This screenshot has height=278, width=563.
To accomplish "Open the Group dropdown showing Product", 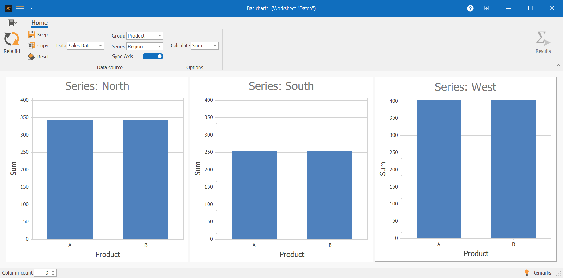I will [145, 36].
